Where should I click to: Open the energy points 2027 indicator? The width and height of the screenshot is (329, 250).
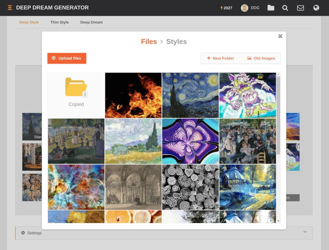pyautogui.click(x=226, y=8)
